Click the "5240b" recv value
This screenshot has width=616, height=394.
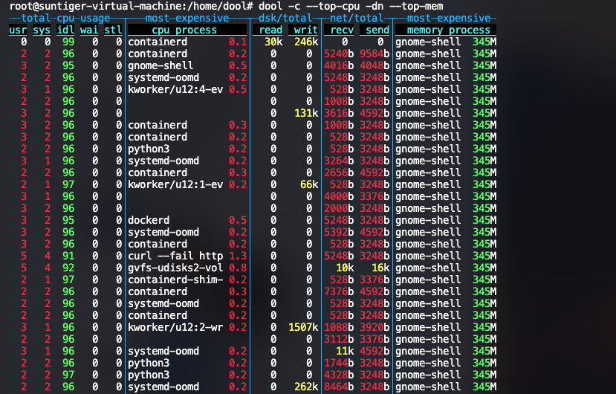pos(339,54)
